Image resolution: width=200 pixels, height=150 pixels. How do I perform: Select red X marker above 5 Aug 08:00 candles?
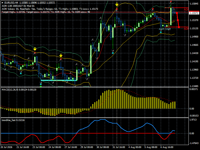tap(153, 9)
